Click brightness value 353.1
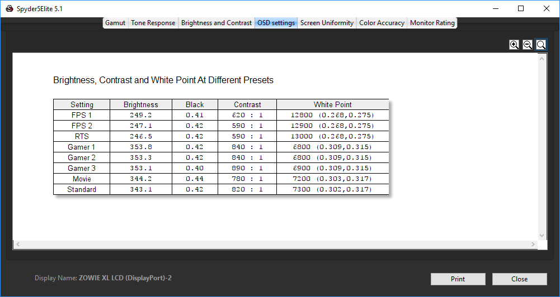The width and height of the screenshot is (560, 297). coord(141,168)
